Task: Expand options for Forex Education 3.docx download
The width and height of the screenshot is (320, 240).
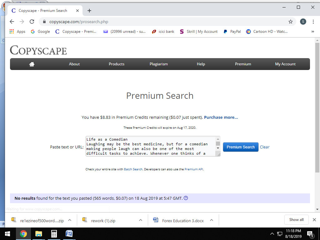Action: (212, 220)
